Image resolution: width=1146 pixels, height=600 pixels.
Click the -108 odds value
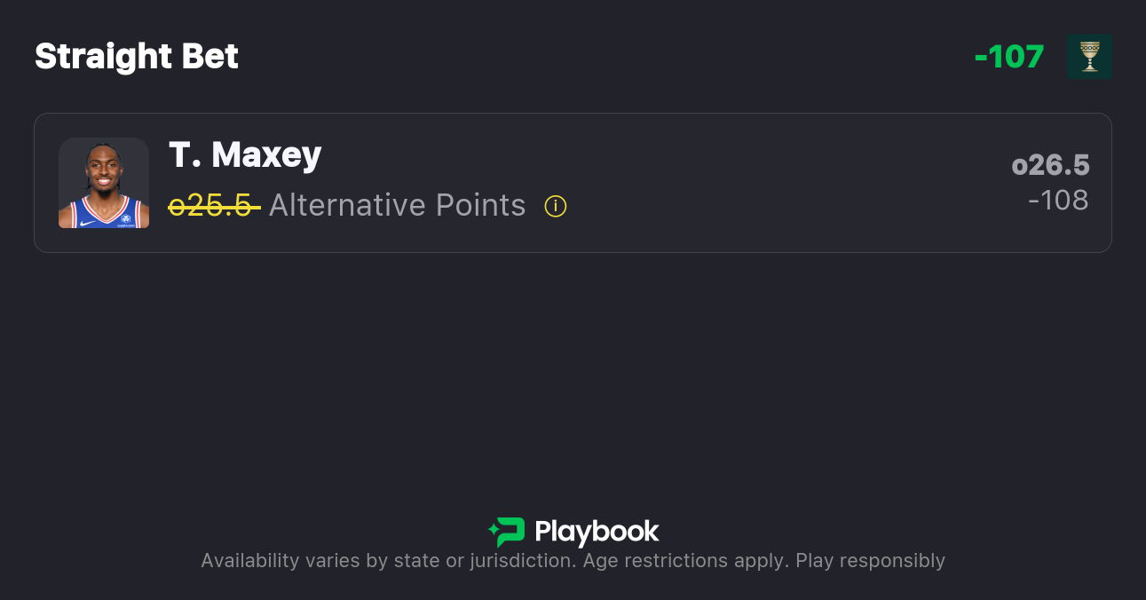coord(1058,201)
